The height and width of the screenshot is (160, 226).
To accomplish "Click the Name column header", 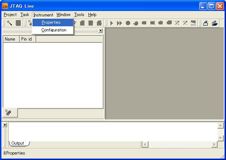I will [x=11, y=39].
